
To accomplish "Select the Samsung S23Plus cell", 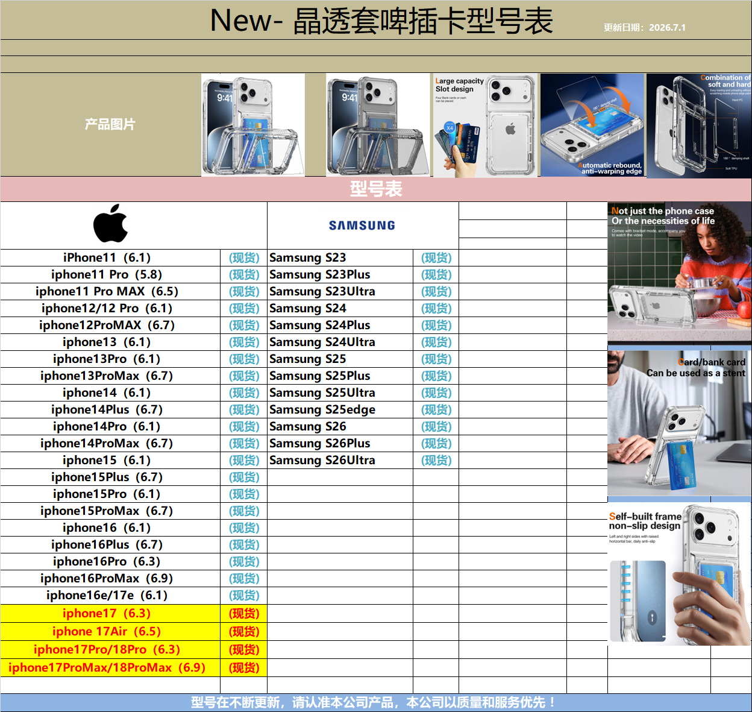I will tap(340, 275).
